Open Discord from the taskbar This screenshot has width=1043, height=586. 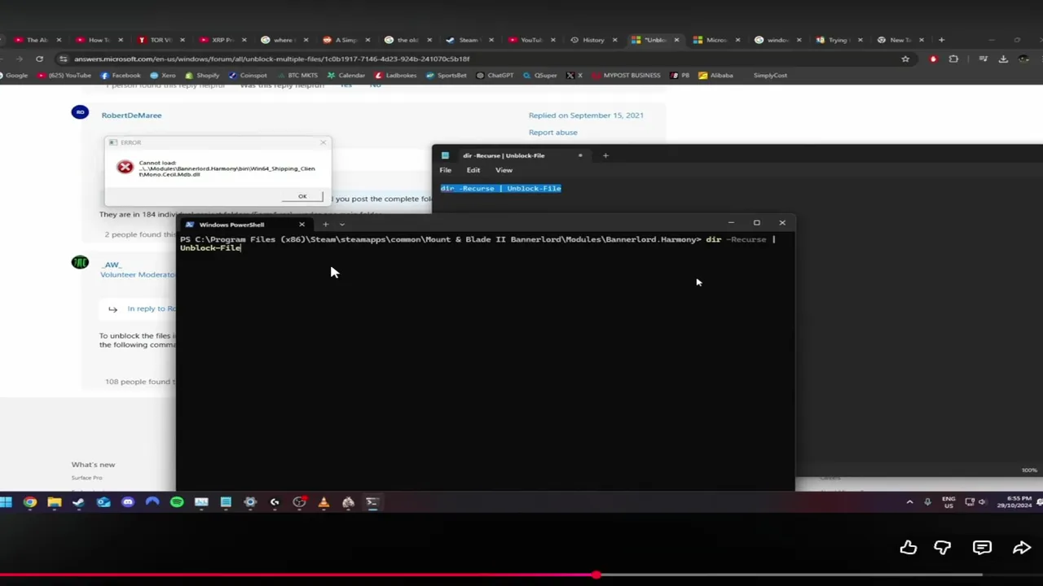(128, 502)
